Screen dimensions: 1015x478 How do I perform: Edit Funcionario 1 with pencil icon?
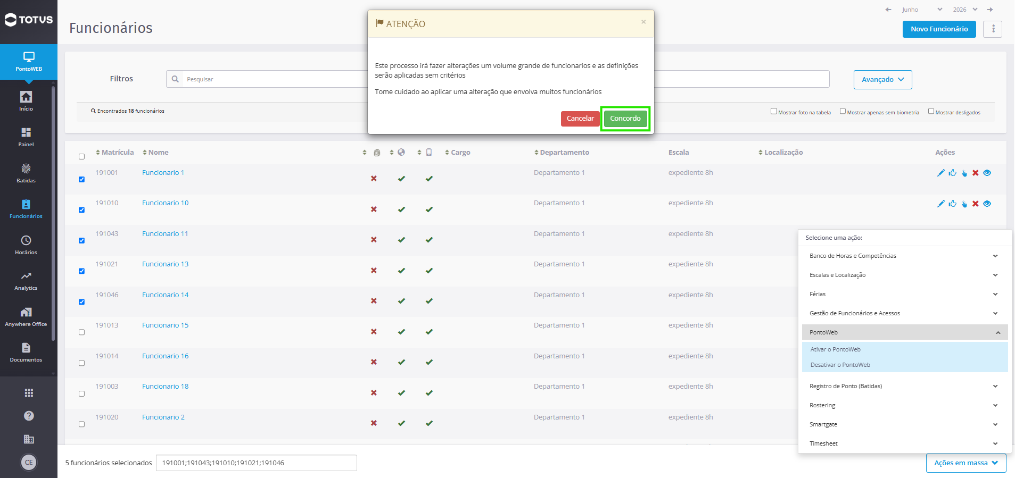click(941, 173)
